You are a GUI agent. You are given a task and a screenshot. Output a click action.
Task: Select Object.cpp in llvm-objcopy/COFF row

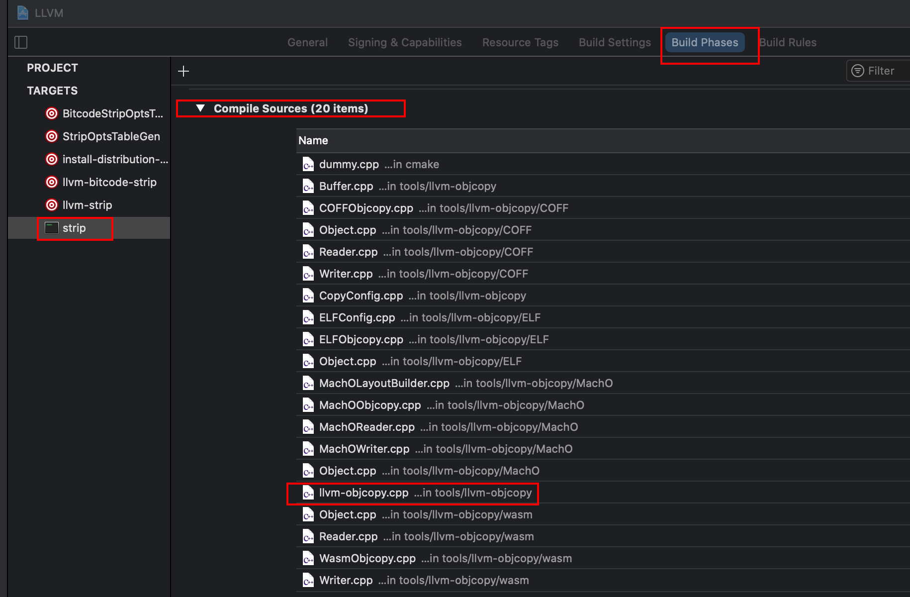pyautogui.click(x=603, y=230)
